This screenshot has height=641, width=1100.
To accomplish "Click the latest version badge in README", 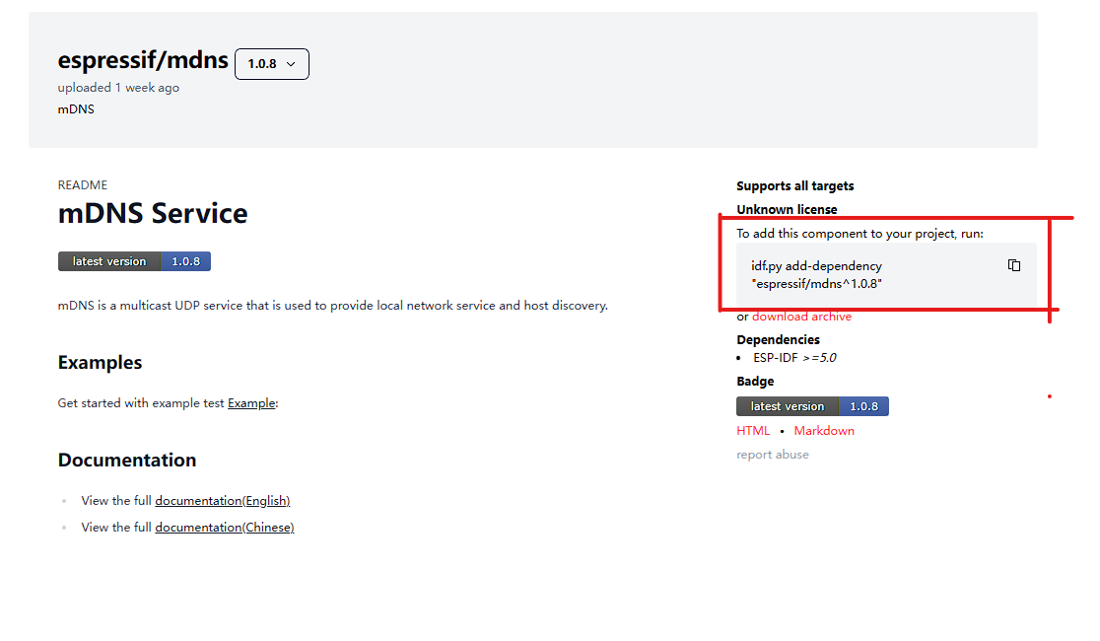I will click(x=134, y=261).
